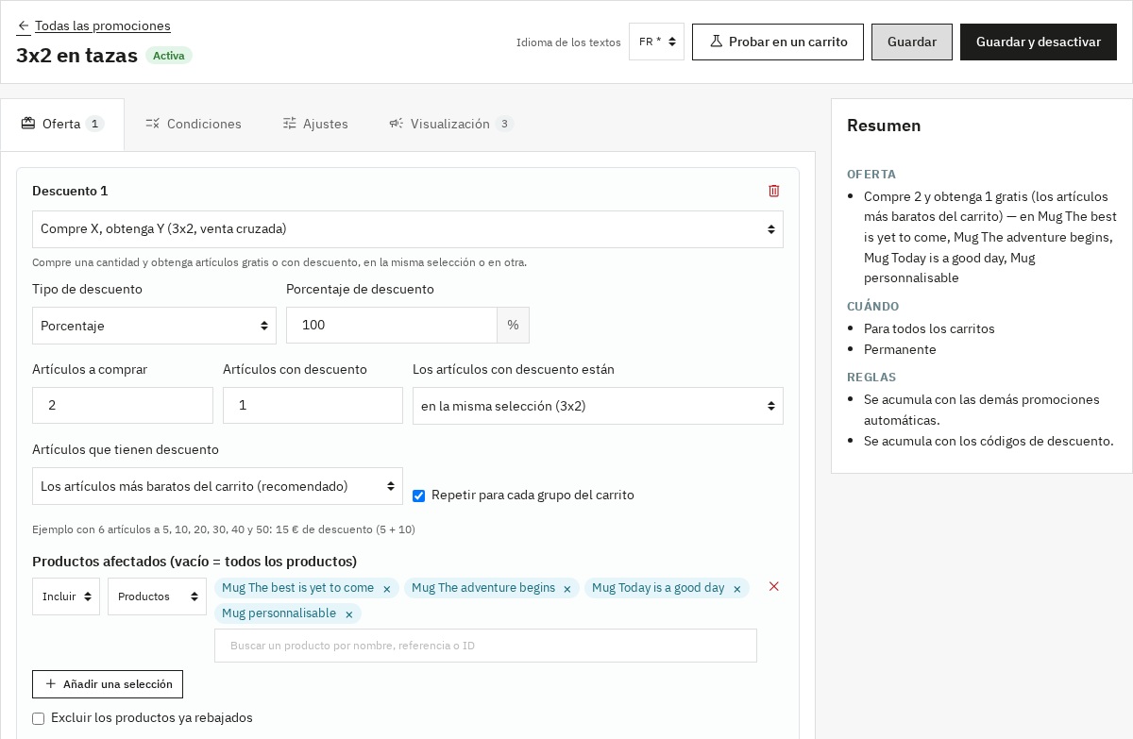Screen dimensions: 1133x739
Task: Remove the product selection row with the red X
Action: 774,587
